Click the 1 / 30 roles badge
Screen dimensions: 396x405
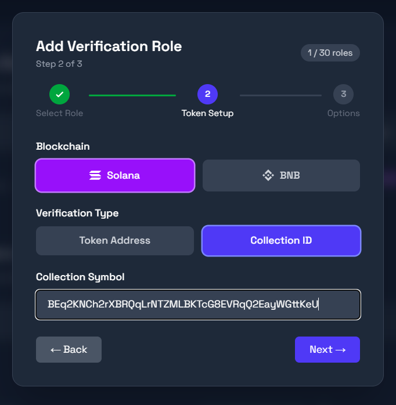pyautogui.click(x=330, y=53)
